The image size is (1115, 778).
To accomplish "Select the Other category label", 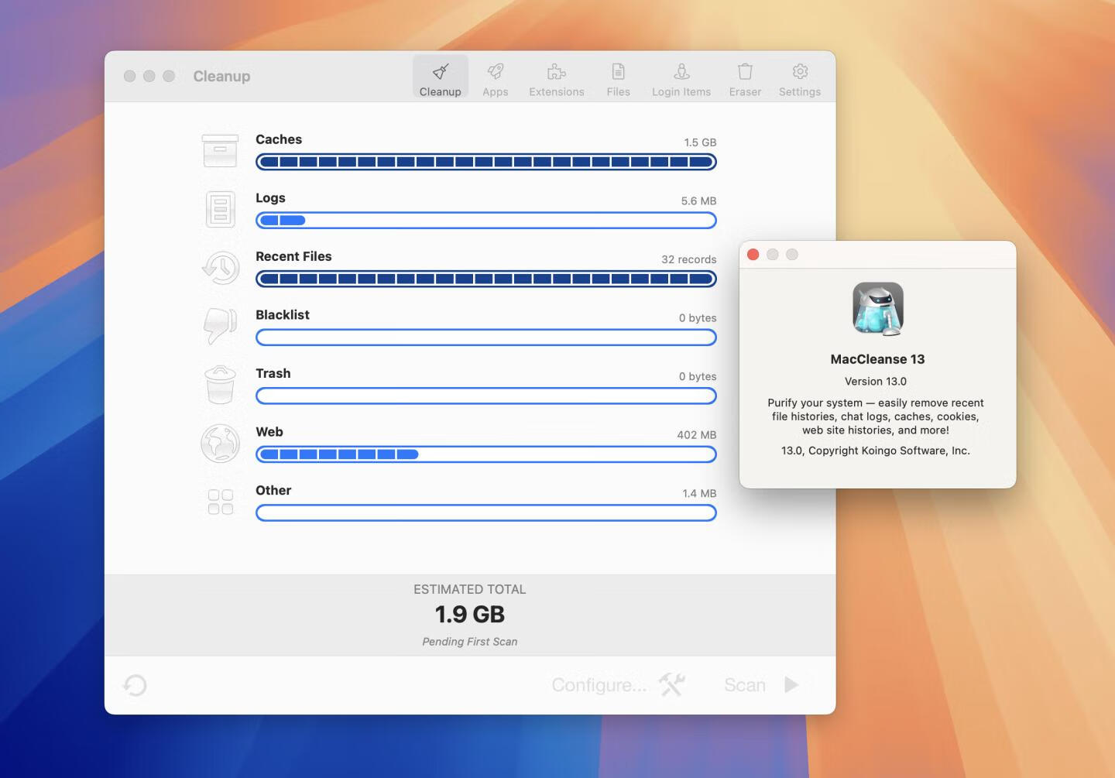I will point(273,490).
